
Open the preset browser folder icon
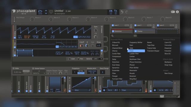(x=40, y=11)
